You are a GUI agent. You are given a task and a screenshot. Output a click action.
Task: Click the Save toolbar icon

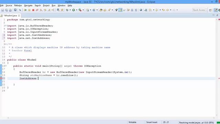pyautogui.click(x=2, y=10)
